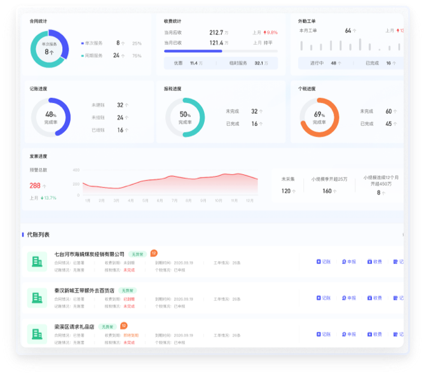Click the 发票进度 red area line chart

pos(170,184)
